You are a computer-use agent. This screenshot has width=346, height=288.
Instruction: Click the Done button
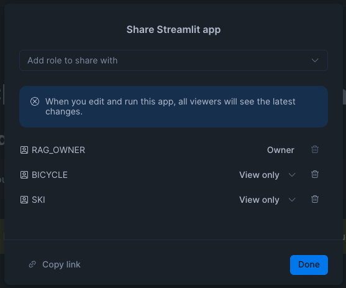click(x=309, y=265)
